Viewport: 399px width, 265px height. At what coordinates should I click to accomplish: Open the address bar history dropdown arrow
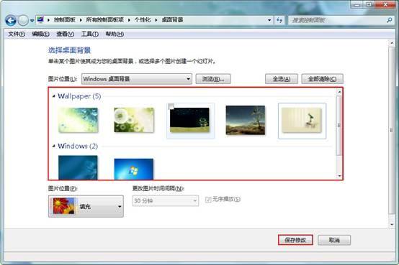269,20
